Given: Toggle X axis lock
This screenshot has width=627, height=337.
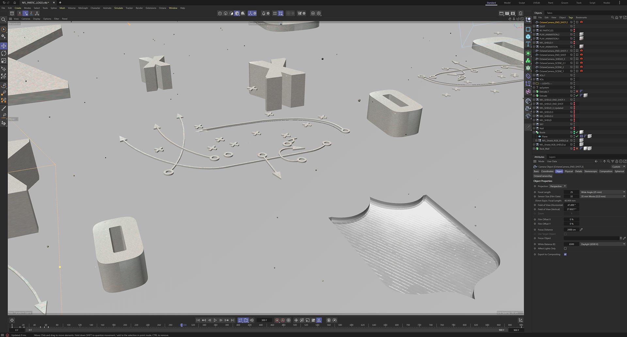Looking at the screenshot, I should [x=20, y=13].
